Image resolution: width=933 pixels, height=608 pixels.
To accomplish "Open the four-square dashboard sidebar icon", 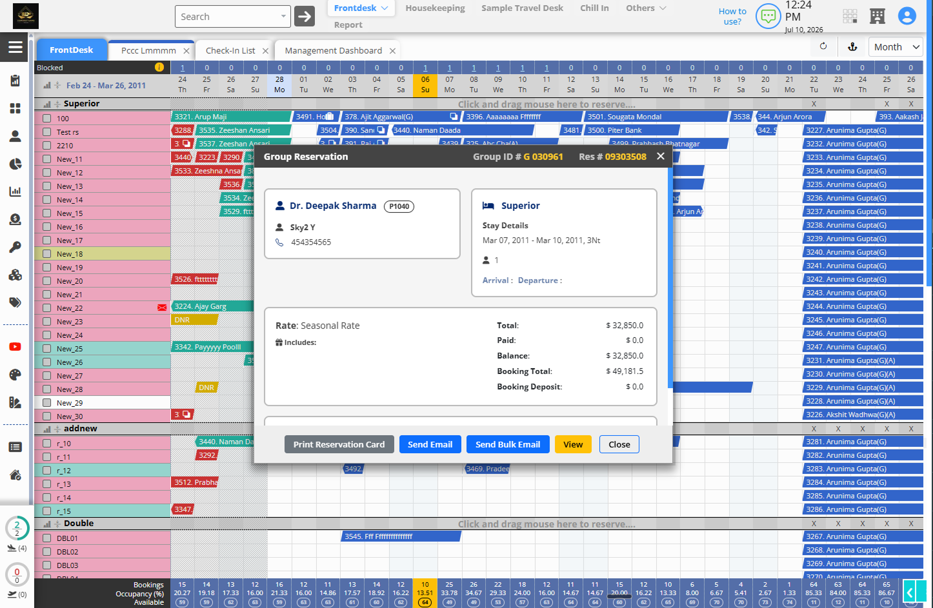I will tap(15, 108).
